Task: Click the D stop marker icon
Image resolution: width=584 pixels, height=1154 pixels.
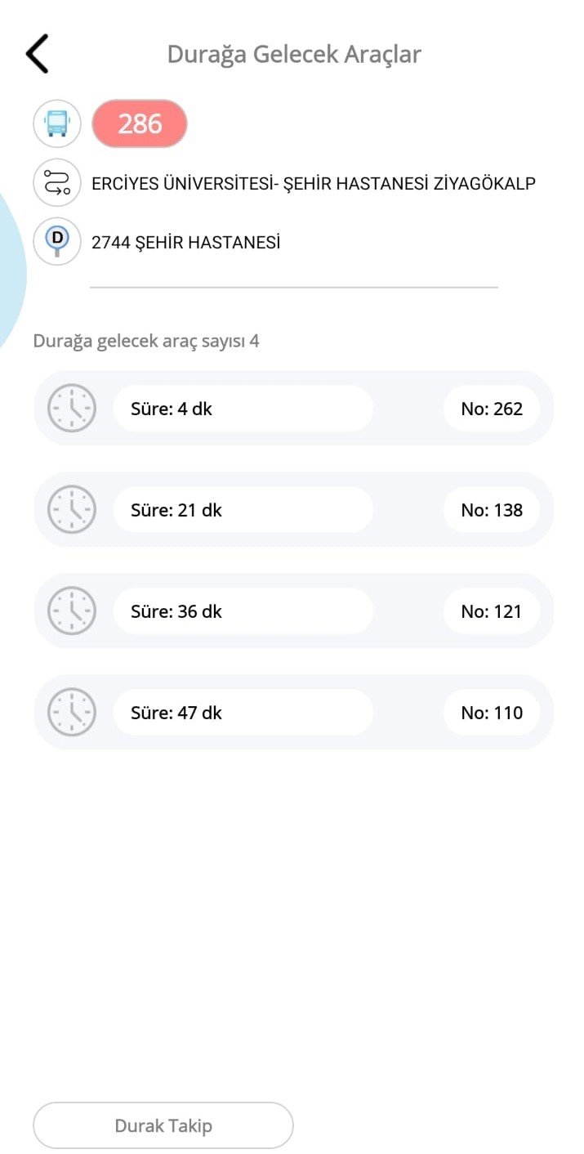Action: point(56,241)
